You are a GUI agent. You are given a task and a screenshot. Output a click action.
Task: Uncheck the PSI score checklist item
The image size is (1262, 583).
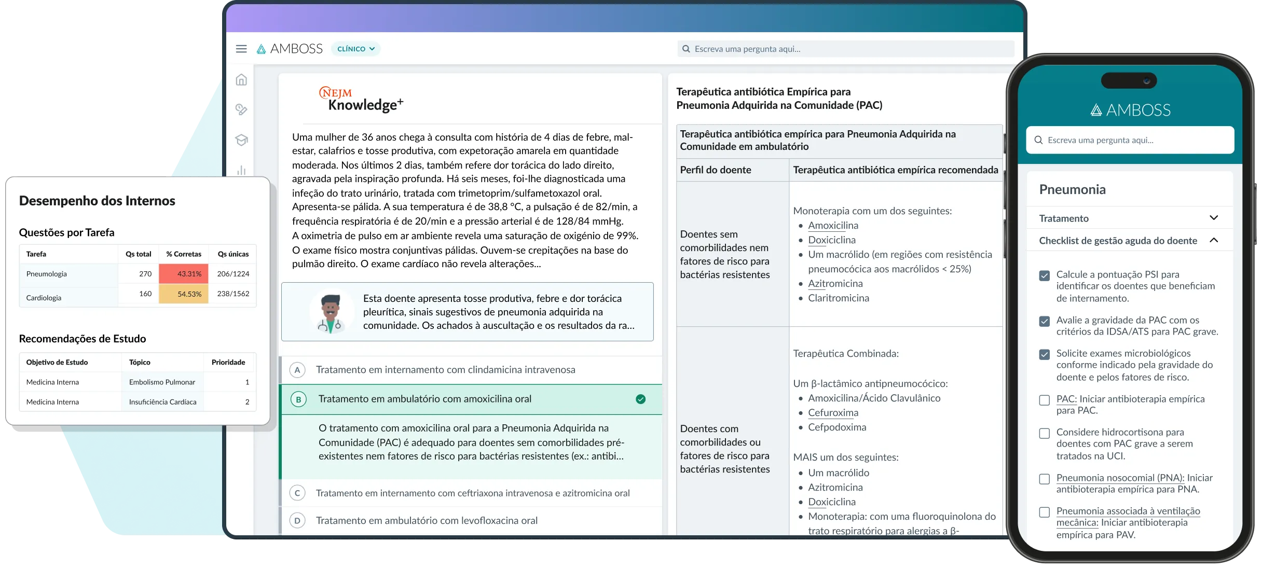pyautogui.click(x=1045, y=275)
